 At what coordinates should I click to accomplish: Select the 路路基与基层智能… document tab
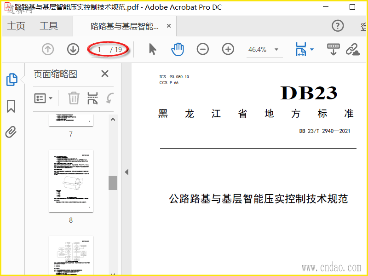click(x=125, y=26)
